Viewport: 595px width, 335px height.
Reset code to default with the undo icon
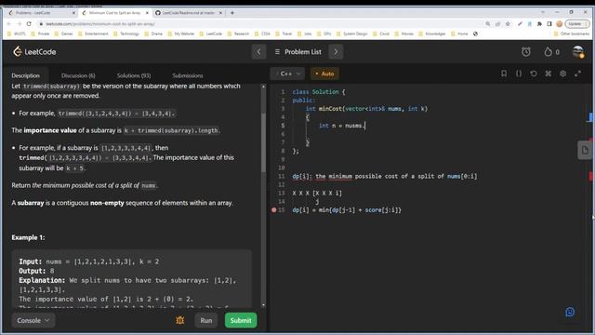(533, 74)
